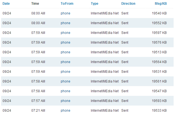Sort by the Msg/KB column header
The width and height of the screenshot is (175, 115).
(x=161, y=4)
